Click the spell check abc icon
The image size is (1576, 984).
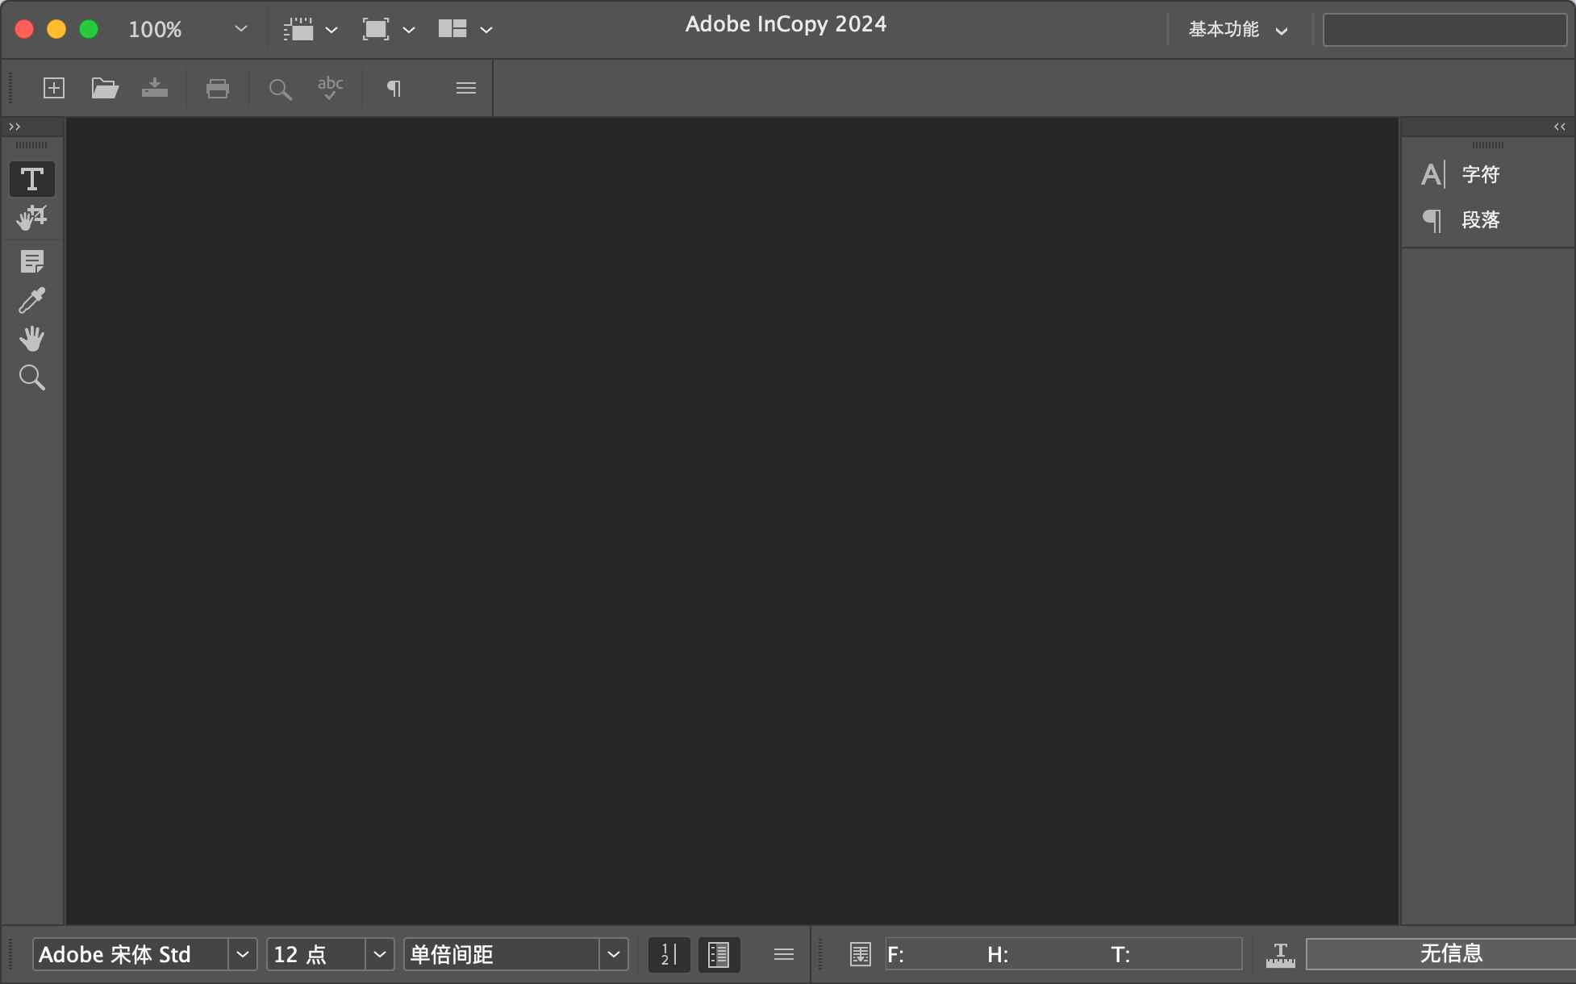click(x=330, y=88)
